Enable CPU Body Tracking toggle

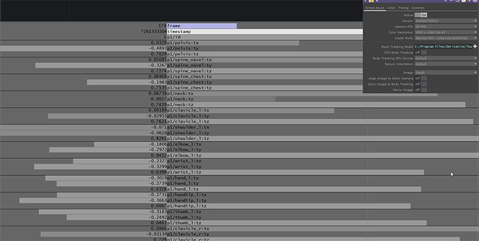pos(421,52)
